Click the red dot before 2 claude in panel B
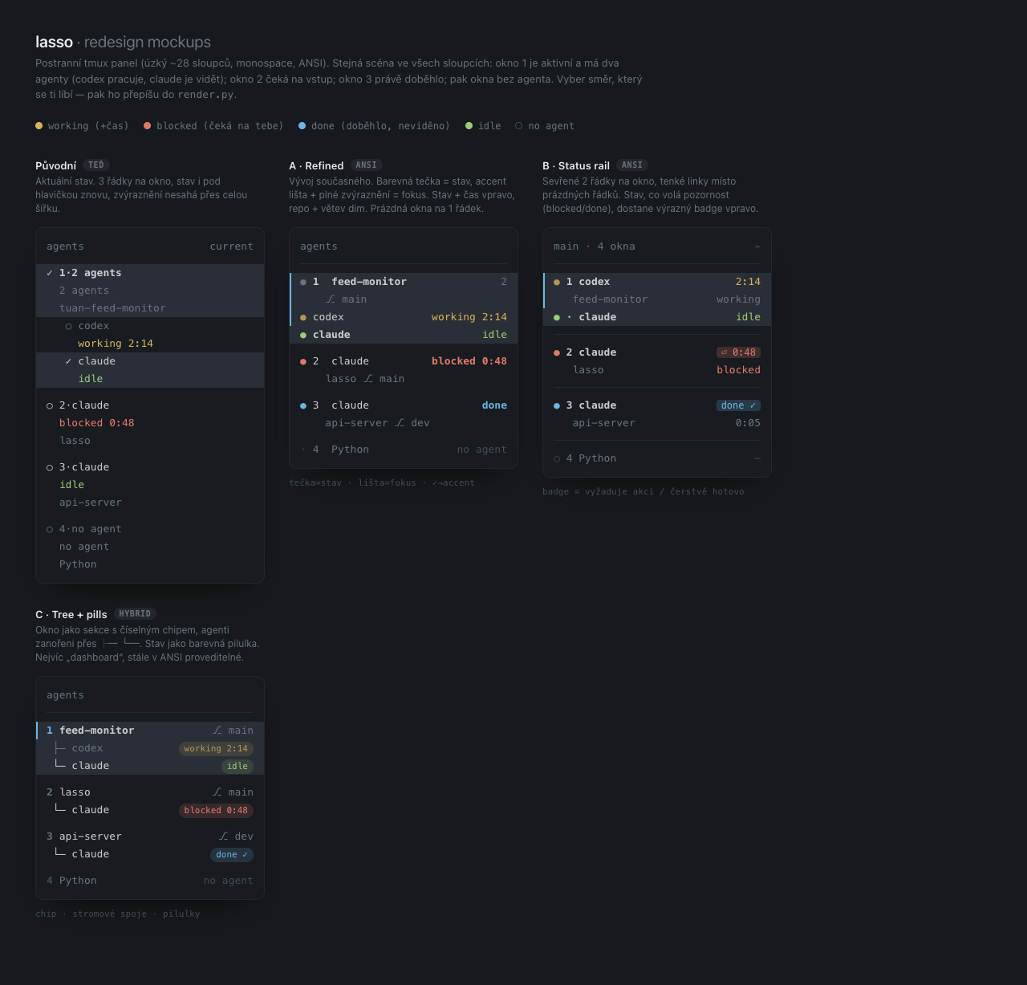 [557, 352]
